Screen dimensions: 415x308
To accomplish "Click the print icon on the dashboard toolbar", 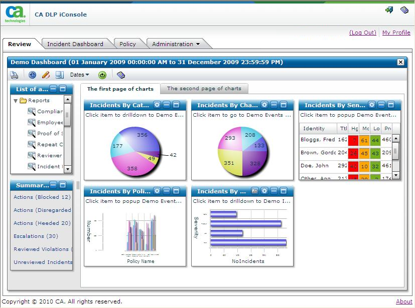I will point(14,75).
